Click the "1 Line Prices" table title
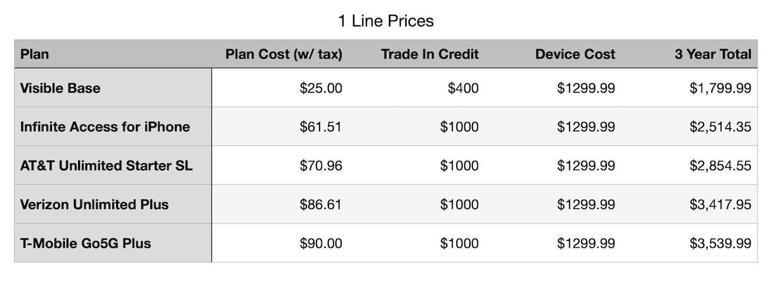The width and height of the screenshot is (771, 281). pos(385,21)
